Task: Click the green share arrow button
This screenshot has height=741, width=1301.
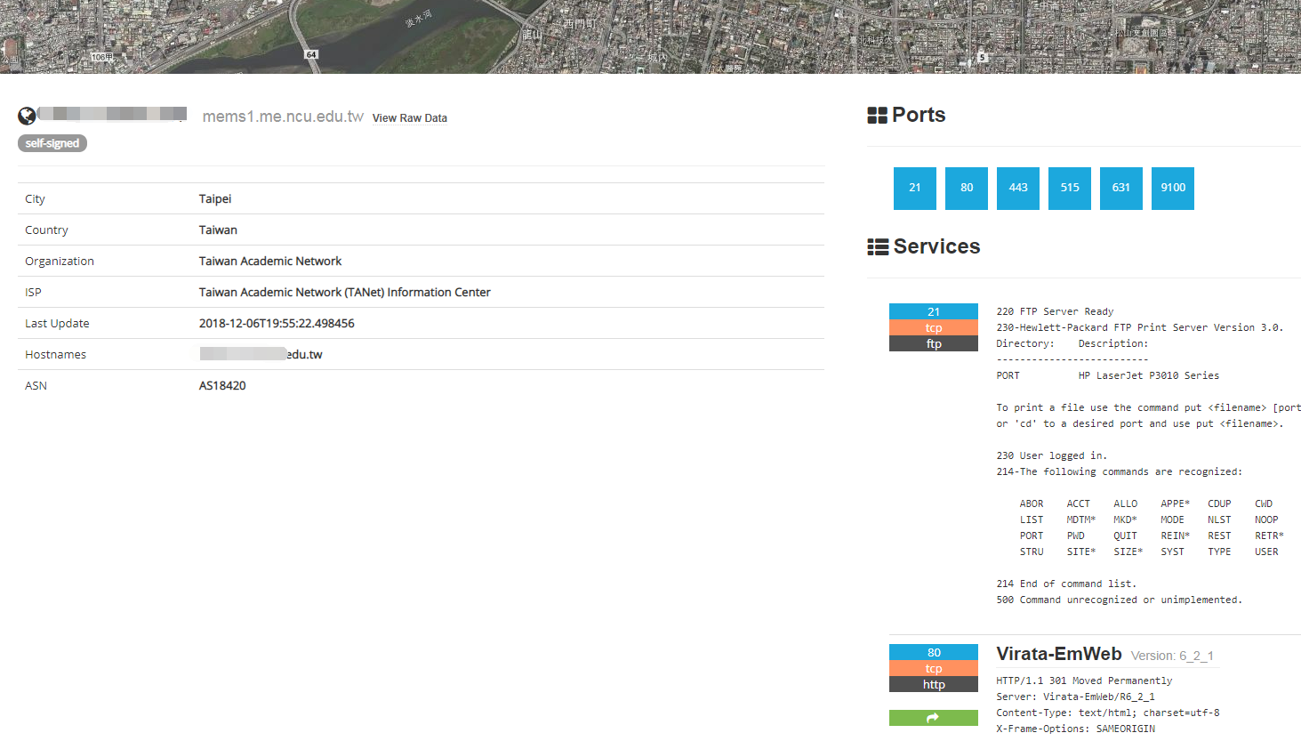Action: coord(933,718)
